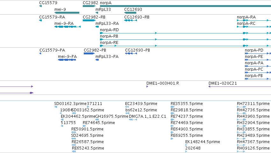This screenshot has height=153, width=271.
Task: Select the CG2982 gene label
Action: point(90,3)
